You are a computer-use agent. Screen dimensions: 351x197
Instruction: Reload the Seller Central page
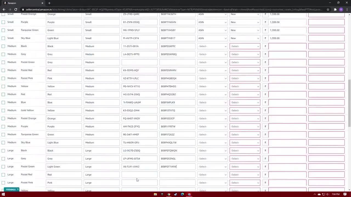coord(16,9)
